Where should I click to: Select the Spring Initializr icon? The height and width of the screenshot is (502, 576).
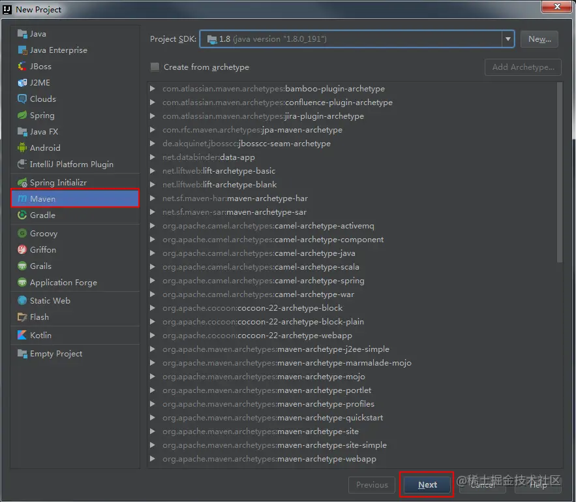pyautogui.click(x=22, y=182)
